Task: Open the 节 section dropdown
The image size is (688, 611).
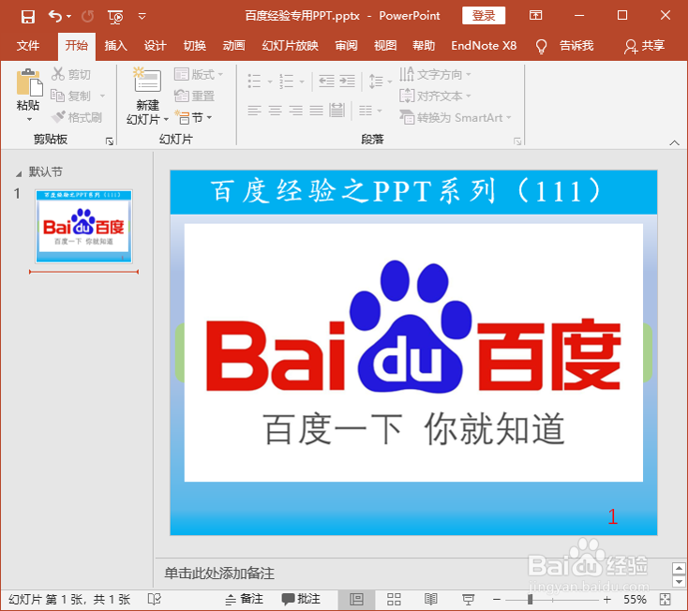Action: pyautogui.click(x=193, y=117)
